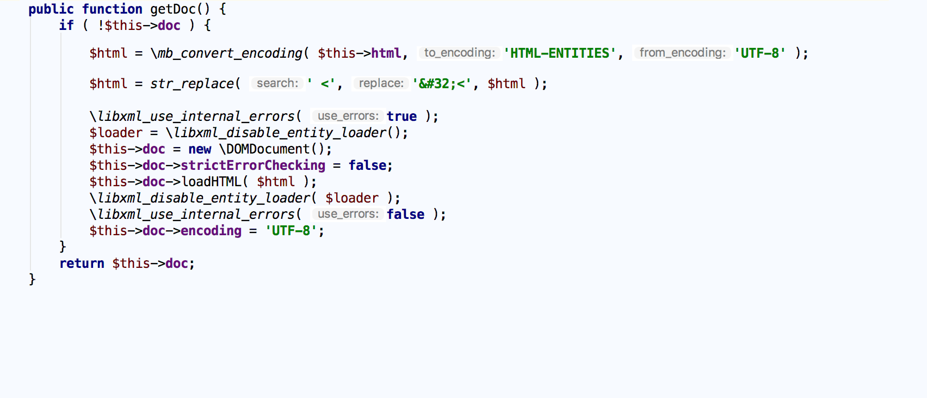Click use_errors: hint before true
Screen dimensions: 927x398
pyautogui.click(x=348, y=116)
